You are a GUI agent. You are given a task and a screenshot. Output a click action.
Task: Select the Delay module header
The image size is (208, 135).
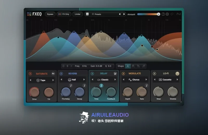(x=104, y=73)
